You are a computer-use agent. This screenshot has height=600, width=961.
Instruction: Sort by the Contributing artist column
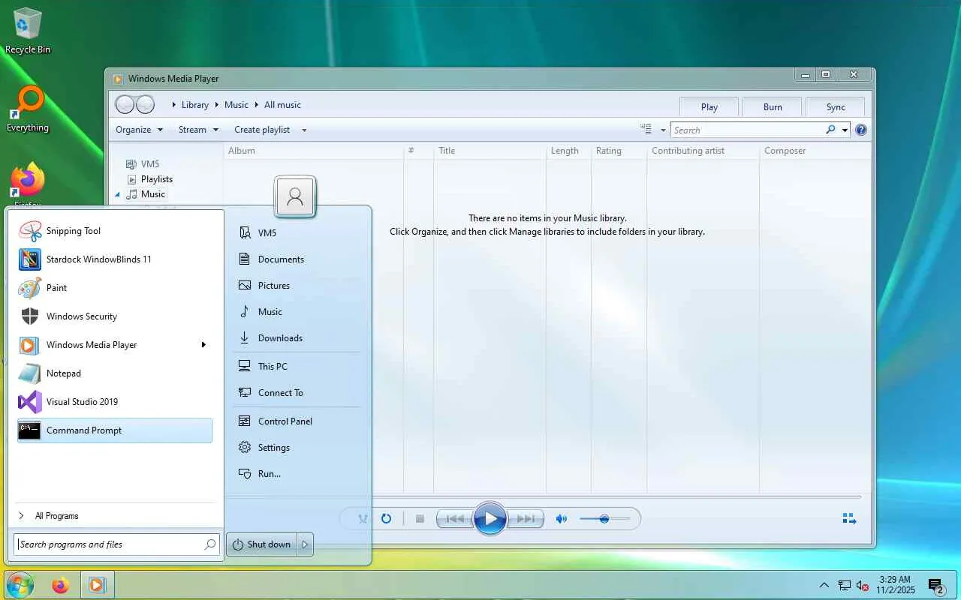point(703,151)
